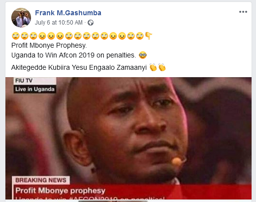Click the last eye-rolling emoji in the row
Viewport: 256px width, 202px height.
(140, 36)
